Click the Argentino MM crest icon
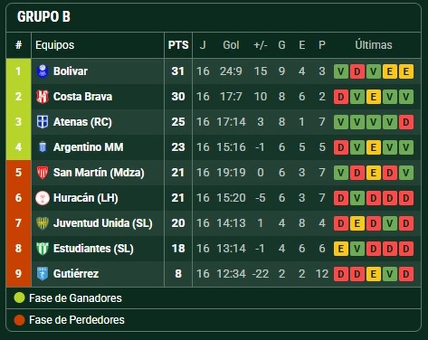 (42, 147)
